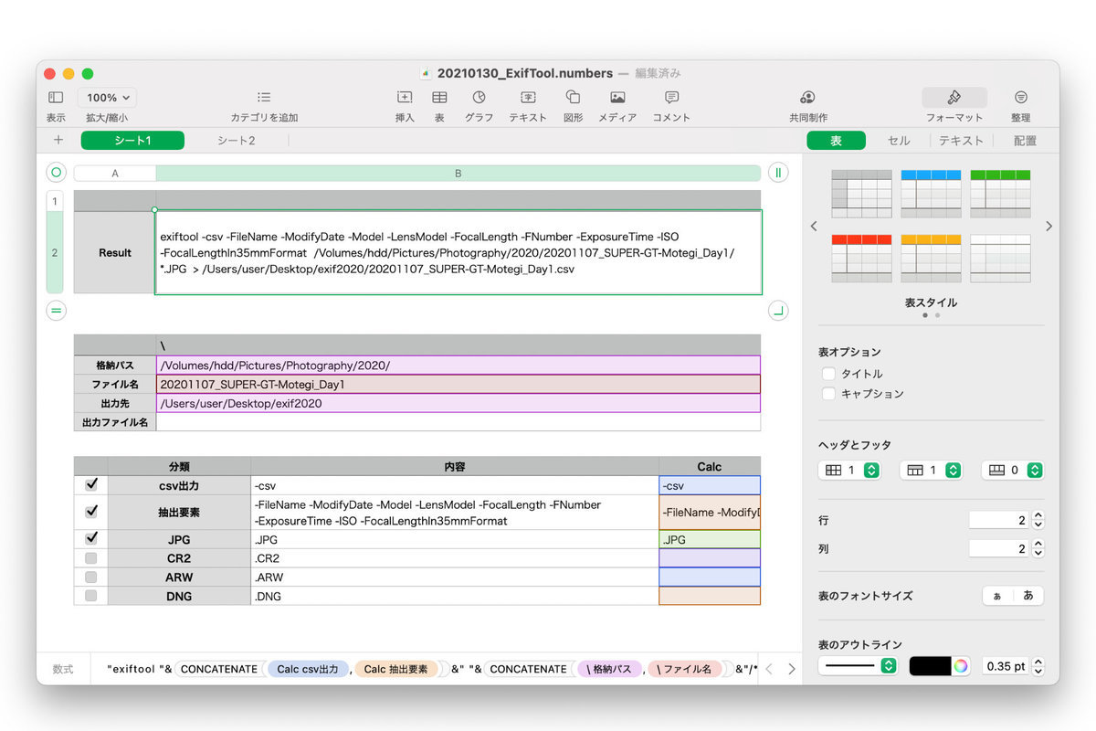The height and width of the screenshot is (731, 1096).
Task: Open the 図形 shapes icon
Action: click(574, 97)
